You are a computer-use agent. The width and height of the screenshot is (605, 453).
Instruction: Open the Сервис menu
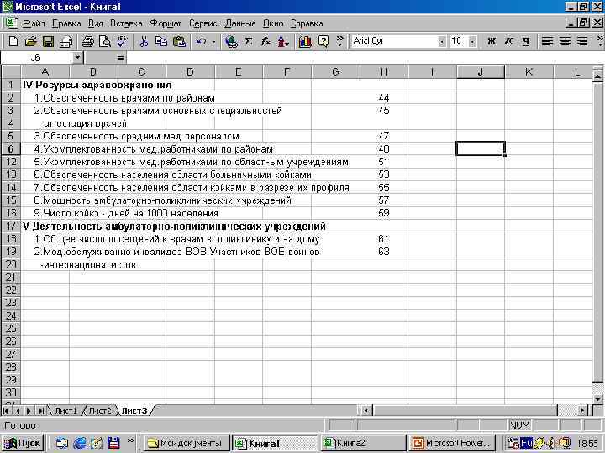(203, 23)
